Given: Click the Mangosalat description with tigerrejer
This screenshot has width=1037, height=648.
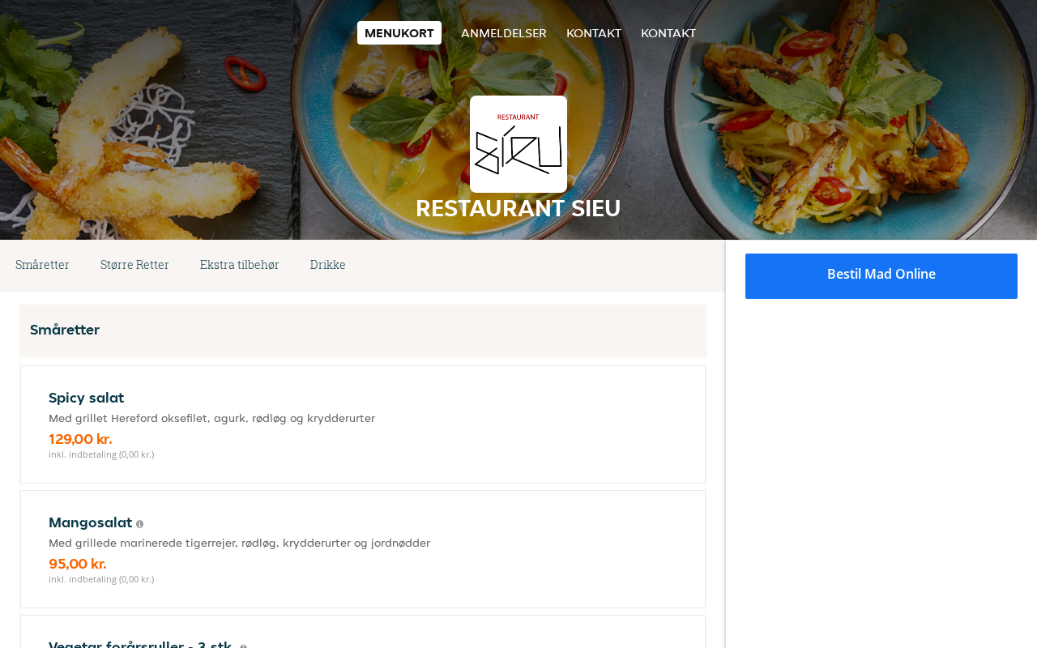Looking at the screenshot, I should [x=239, y=544].
